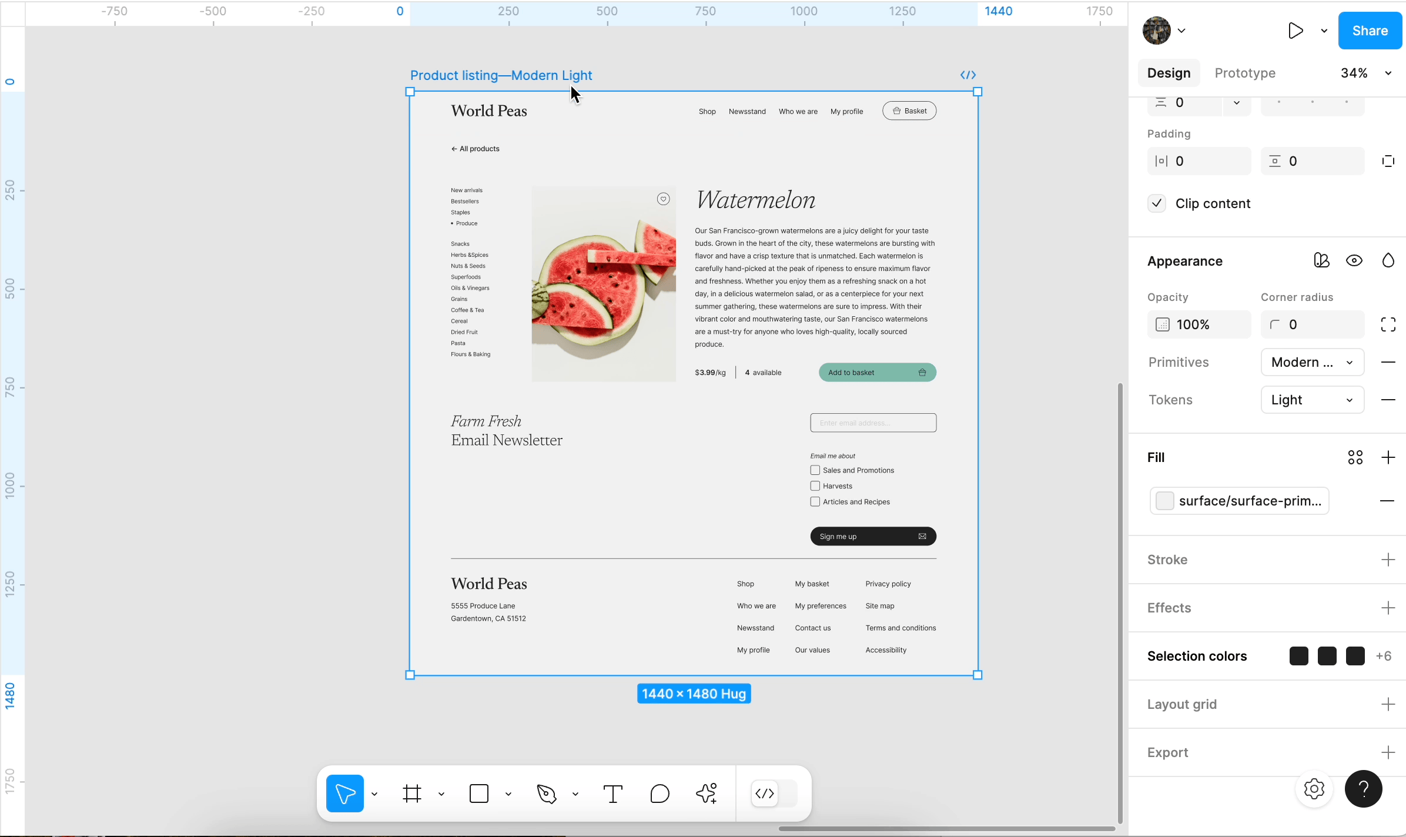Switch to the Prototype tab

pos(1245,73)
